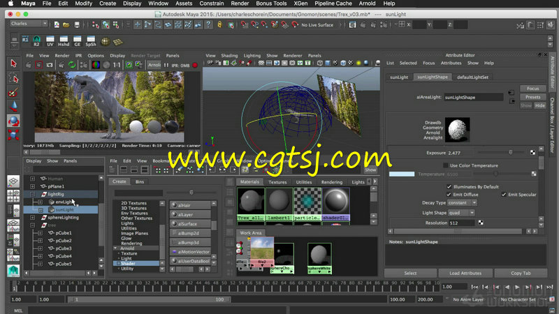
Task: Select the arrow Select tool in toolbox
Action: pos(13,63)
